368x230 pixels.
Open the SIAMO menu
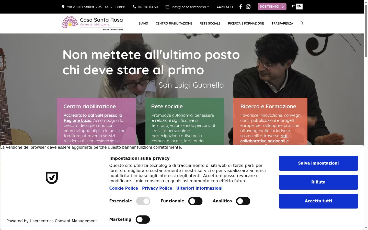143,23
